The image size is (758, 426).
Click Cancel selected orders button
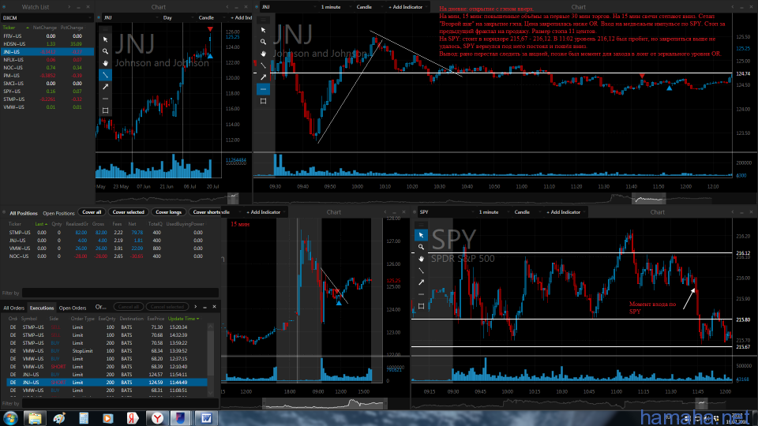(167, 307)
